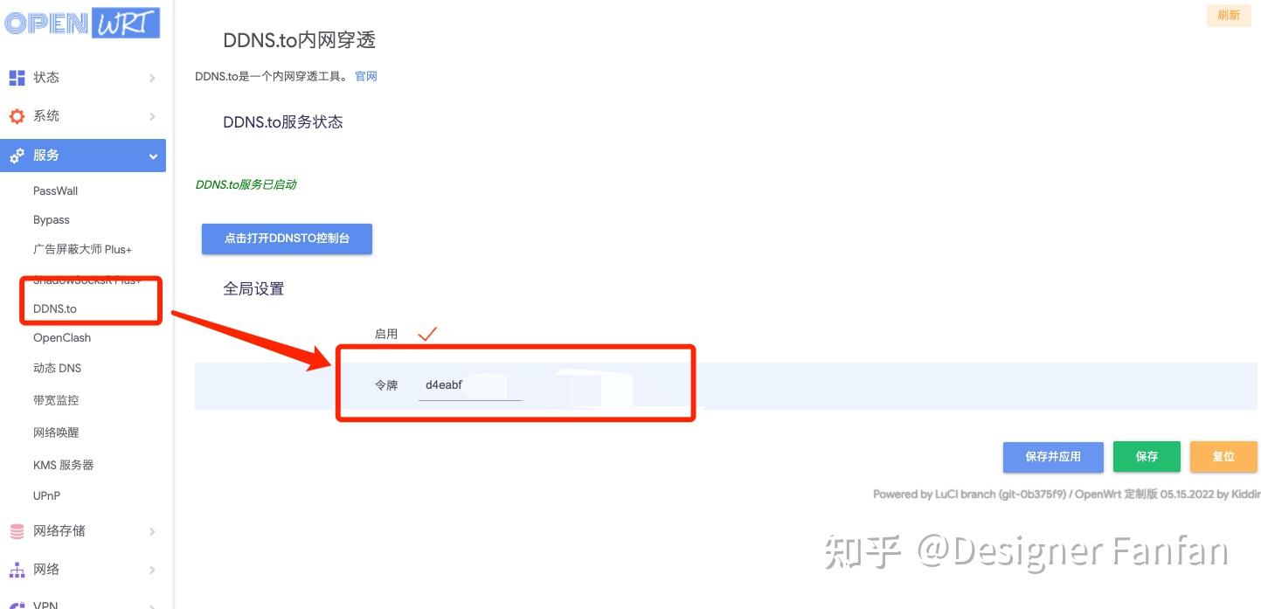Click the green 保存 button

1147,457
